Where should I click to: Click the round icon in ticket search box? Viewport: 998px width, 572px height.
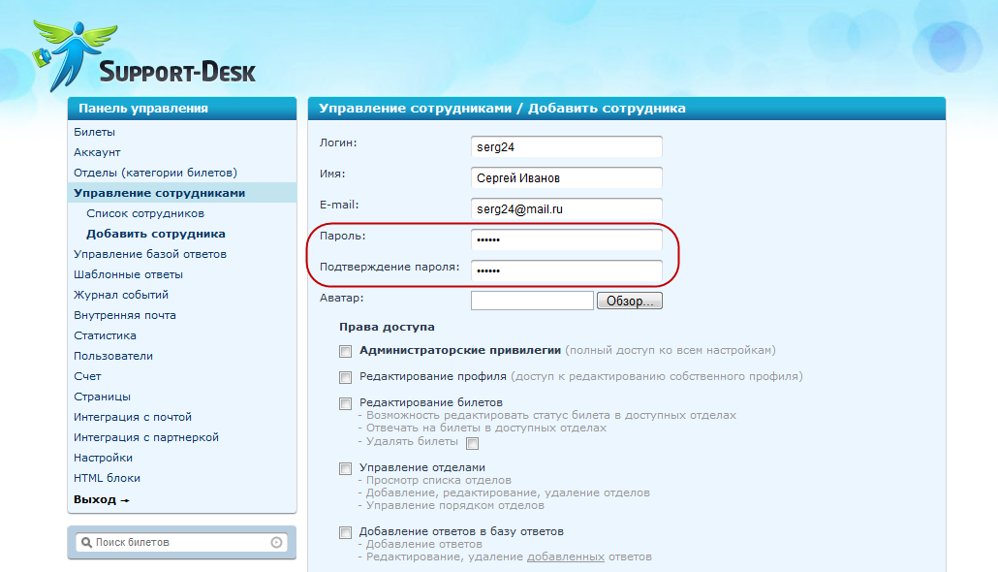276,543
